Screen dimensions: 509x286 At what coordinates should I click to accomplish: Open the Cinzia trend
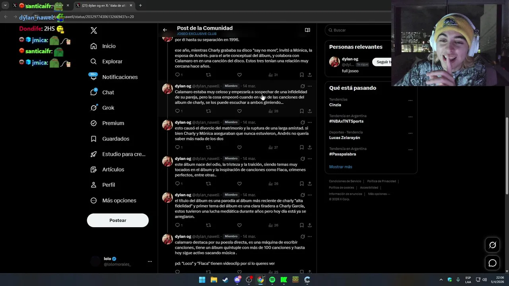pos(335,105)
